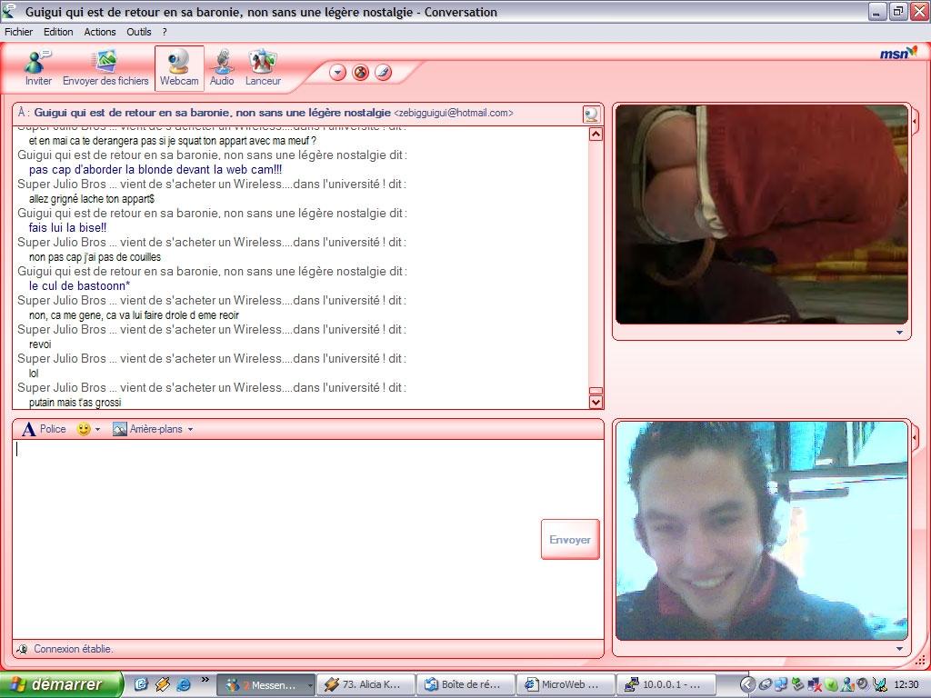
Task: Click your own webcam video feed
Action: point(762,531)
